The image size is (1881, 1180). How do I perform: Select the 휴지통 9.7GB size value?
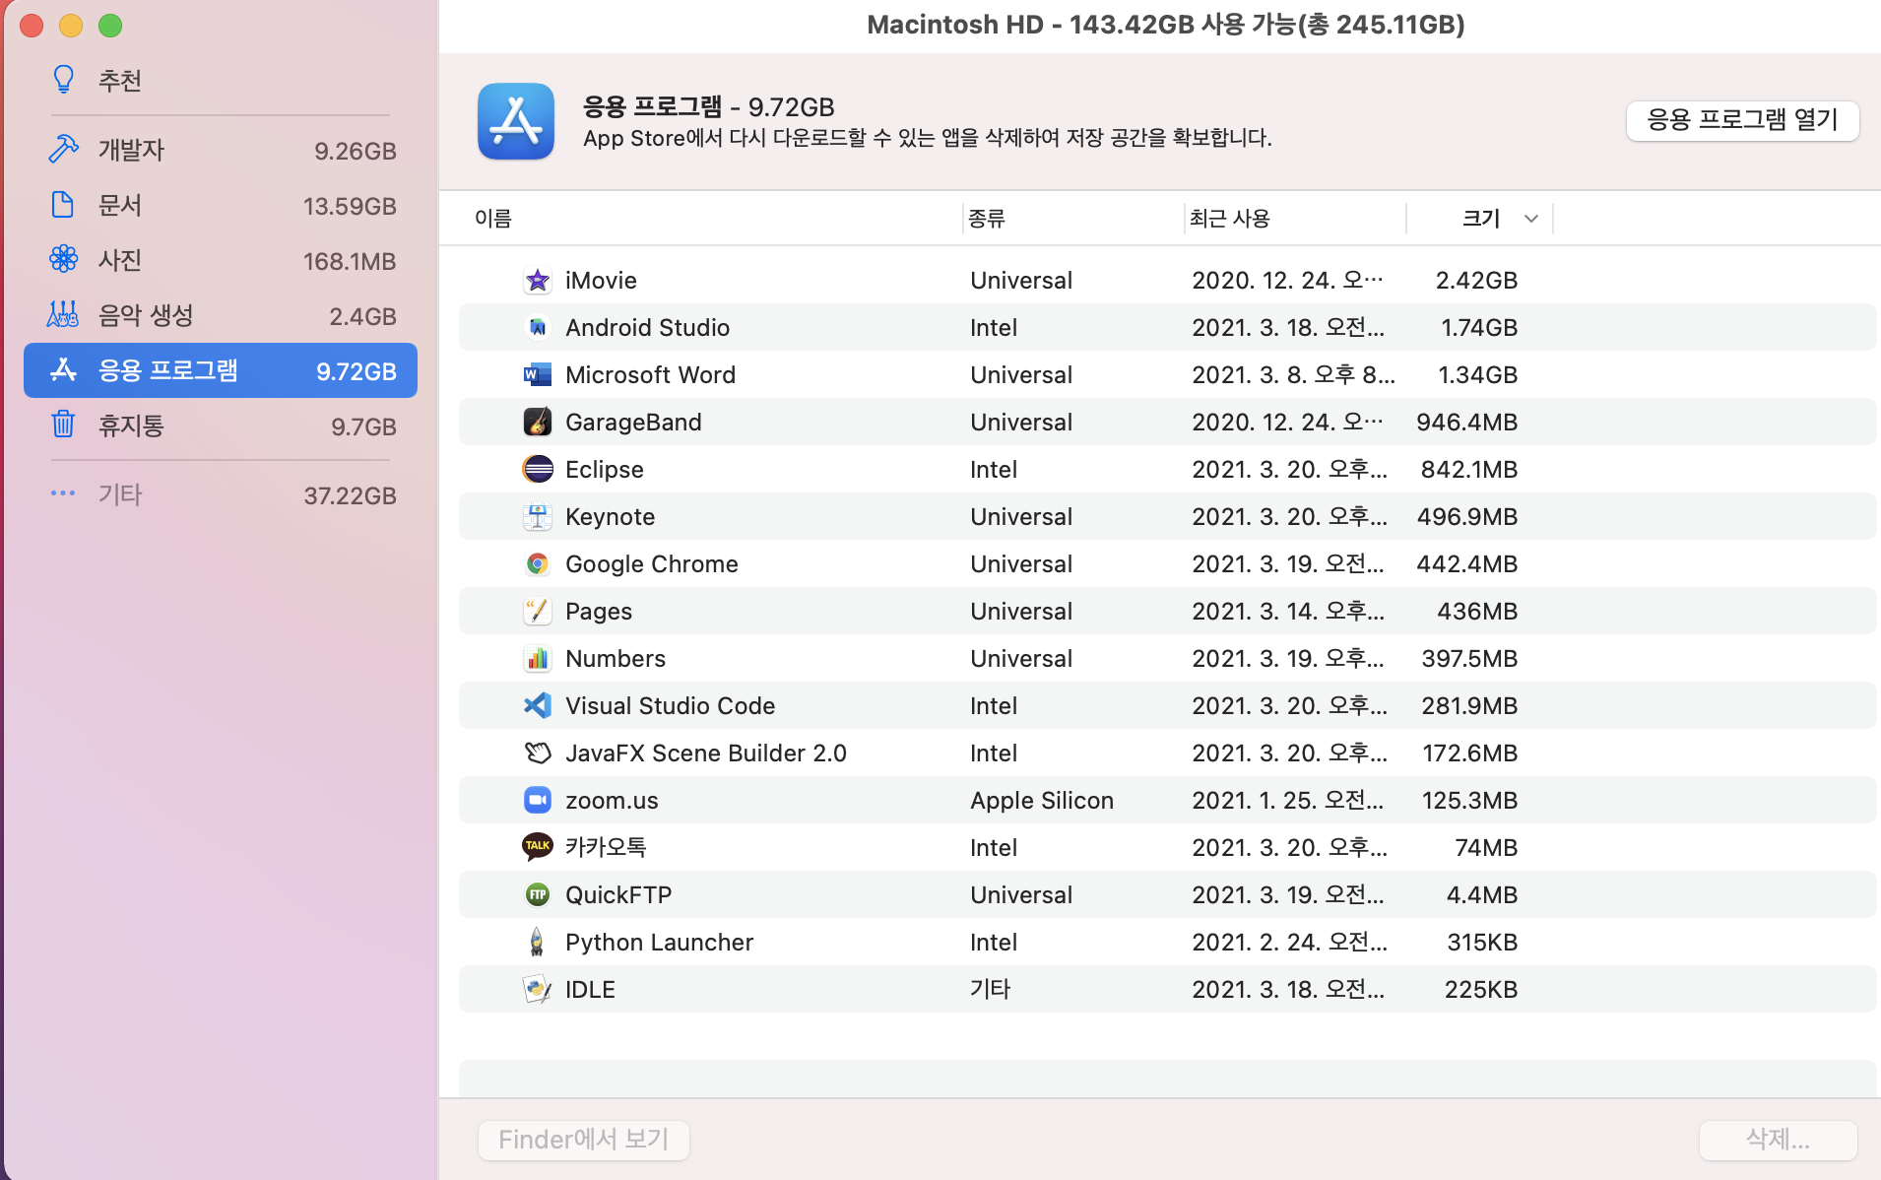[363, 426]
